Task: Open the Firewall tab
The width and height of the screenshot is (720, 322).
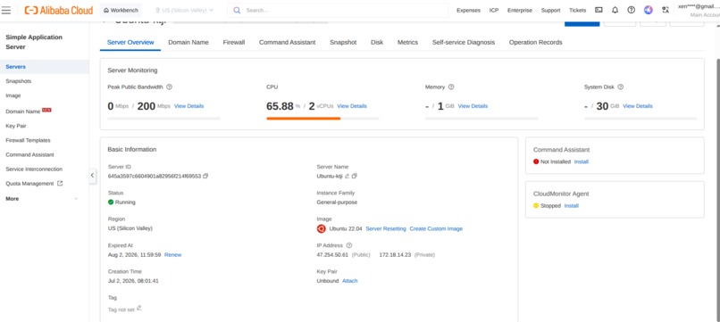Action: tap(234, 42)
